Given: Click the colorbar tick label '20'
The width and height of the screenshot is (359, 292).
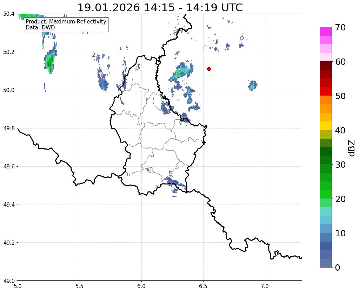Looking at the screenshot, I should coord(340,199).
